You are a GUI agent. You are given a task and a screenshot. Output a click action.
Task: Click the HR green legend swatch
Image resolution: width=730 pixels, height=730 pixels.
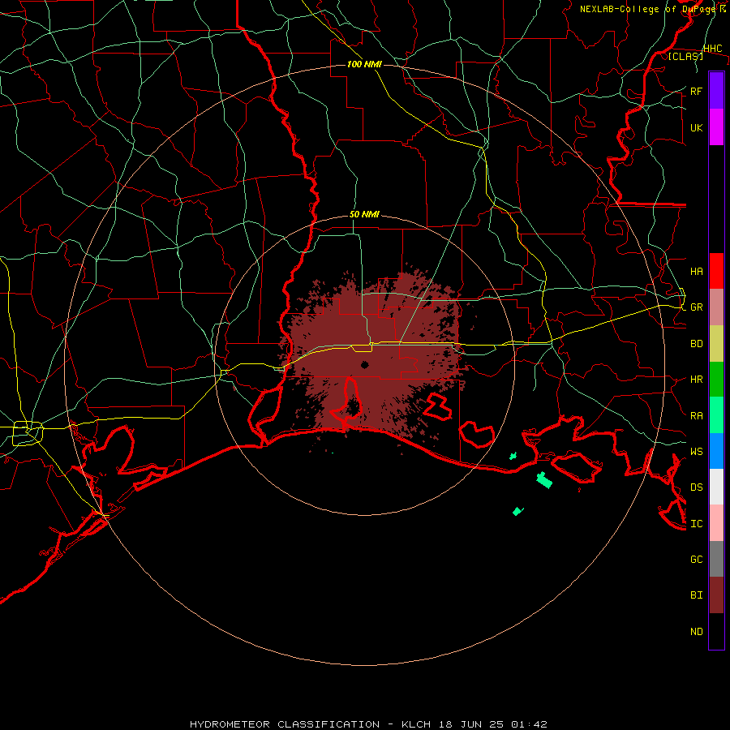716,380
